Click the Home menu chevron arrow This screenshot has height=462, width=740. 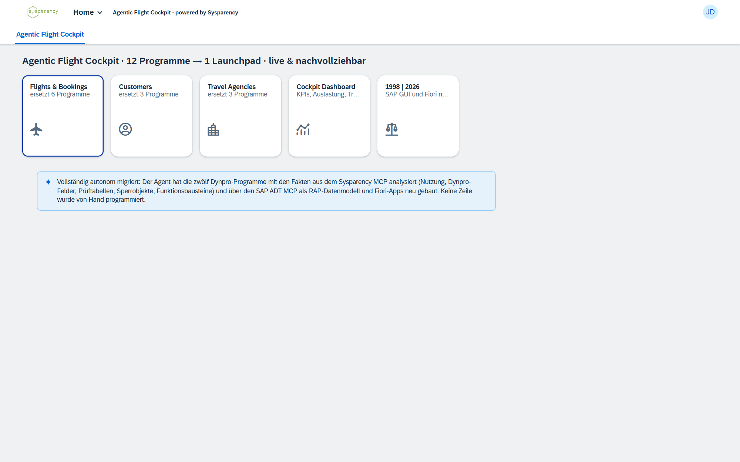click(100, 13)
